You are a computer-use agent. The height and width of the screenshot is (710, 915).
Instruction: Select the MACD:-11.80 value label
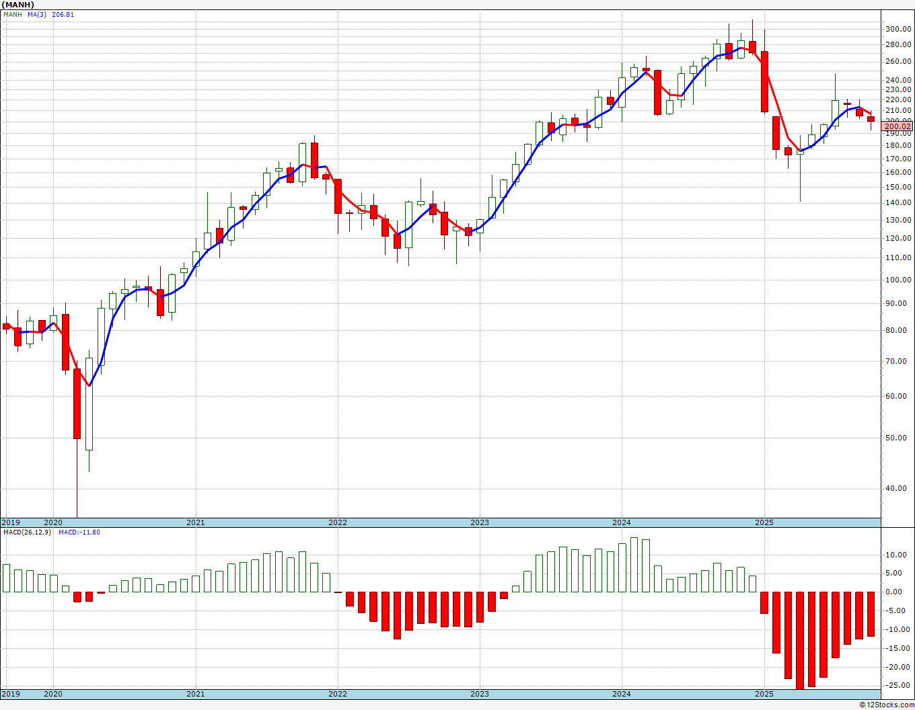(79, 532)
